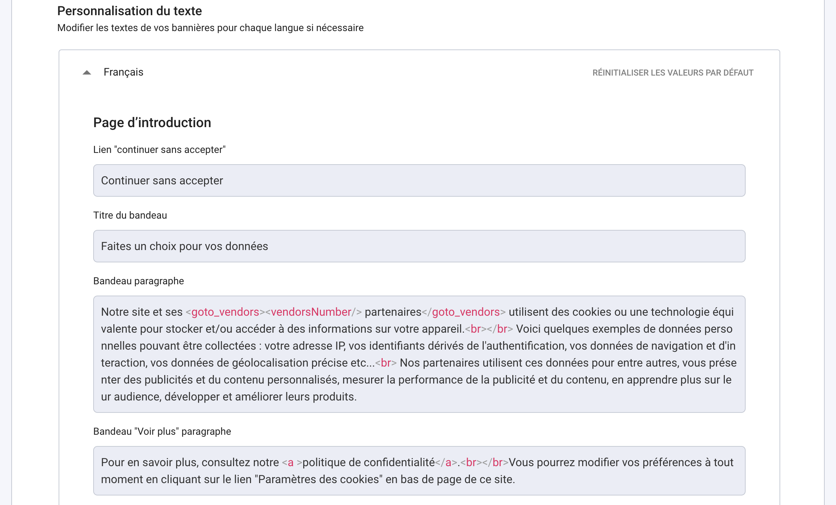
Task: Click the Français section header label
Action: click(123, 72)
